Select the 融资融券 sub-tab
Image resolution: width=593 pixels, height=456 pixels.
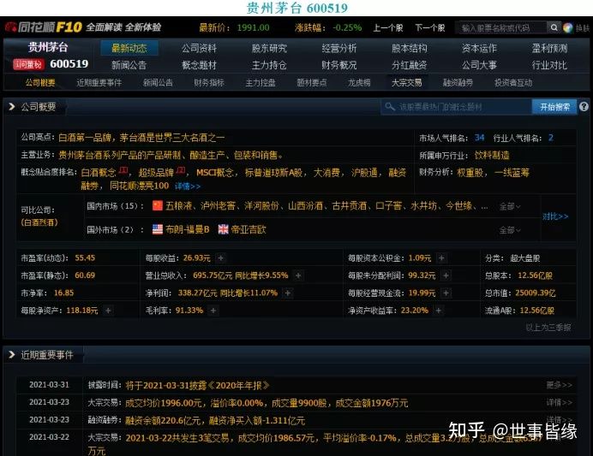458,83
